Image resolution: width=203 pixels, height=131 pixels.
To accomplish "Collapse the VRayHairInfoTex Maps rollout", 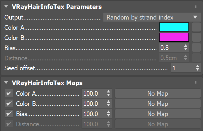I will 6,83.
